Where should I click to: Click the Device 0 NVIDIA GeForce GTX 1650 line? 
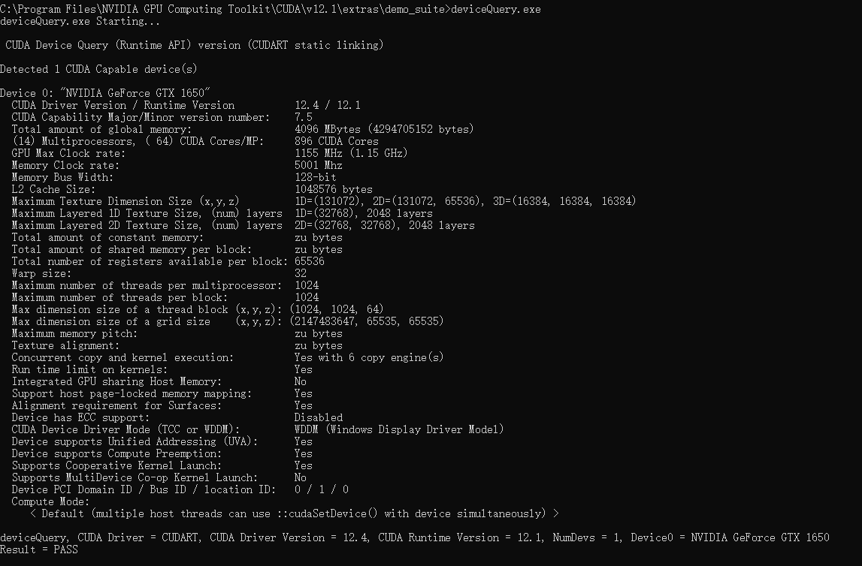[x=105, y=93]
